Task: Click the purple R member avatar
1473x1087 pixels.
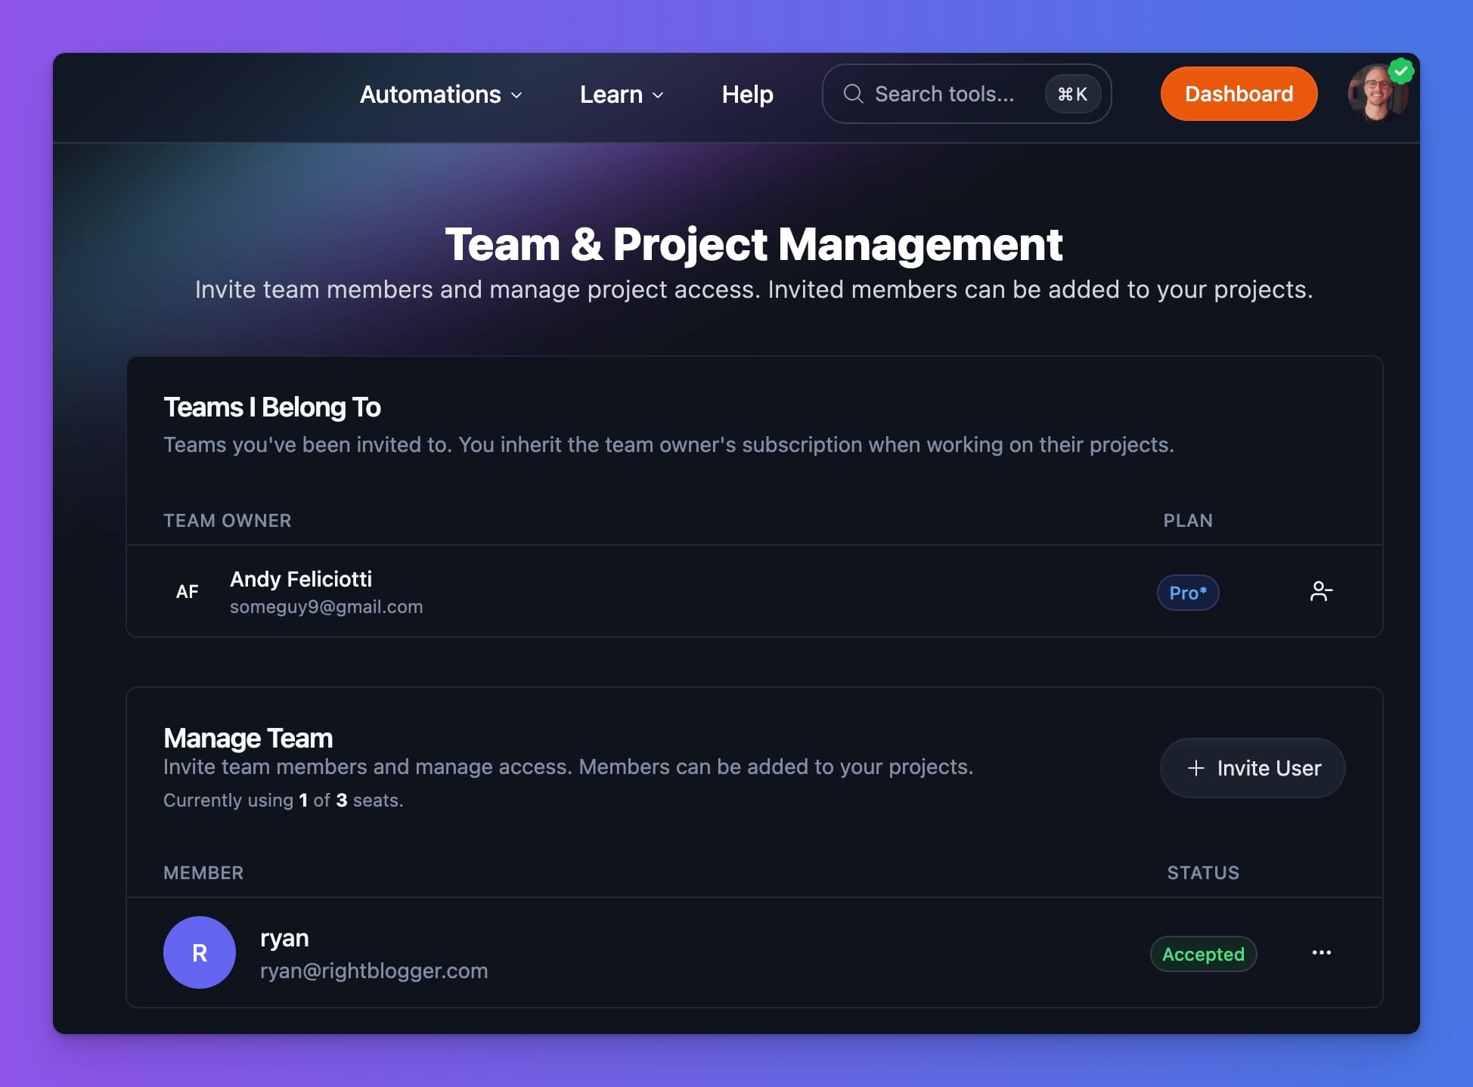Action: point(200,952)
